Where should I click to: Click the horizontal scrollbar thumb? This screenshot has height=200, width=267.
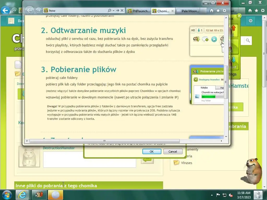pos(104,141)
